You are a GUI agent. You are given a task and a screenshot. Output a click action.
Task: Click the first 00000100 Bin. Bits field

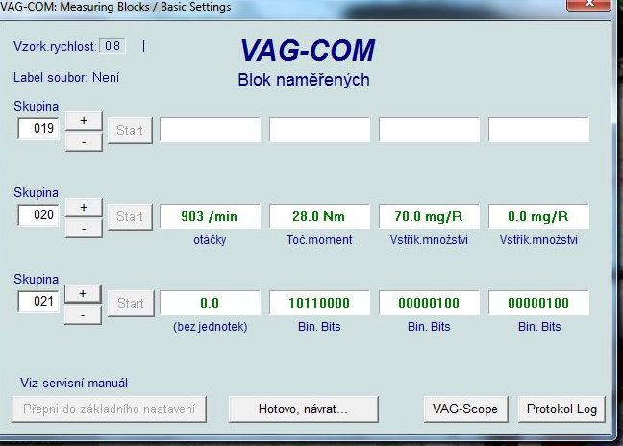click(429, 303)
